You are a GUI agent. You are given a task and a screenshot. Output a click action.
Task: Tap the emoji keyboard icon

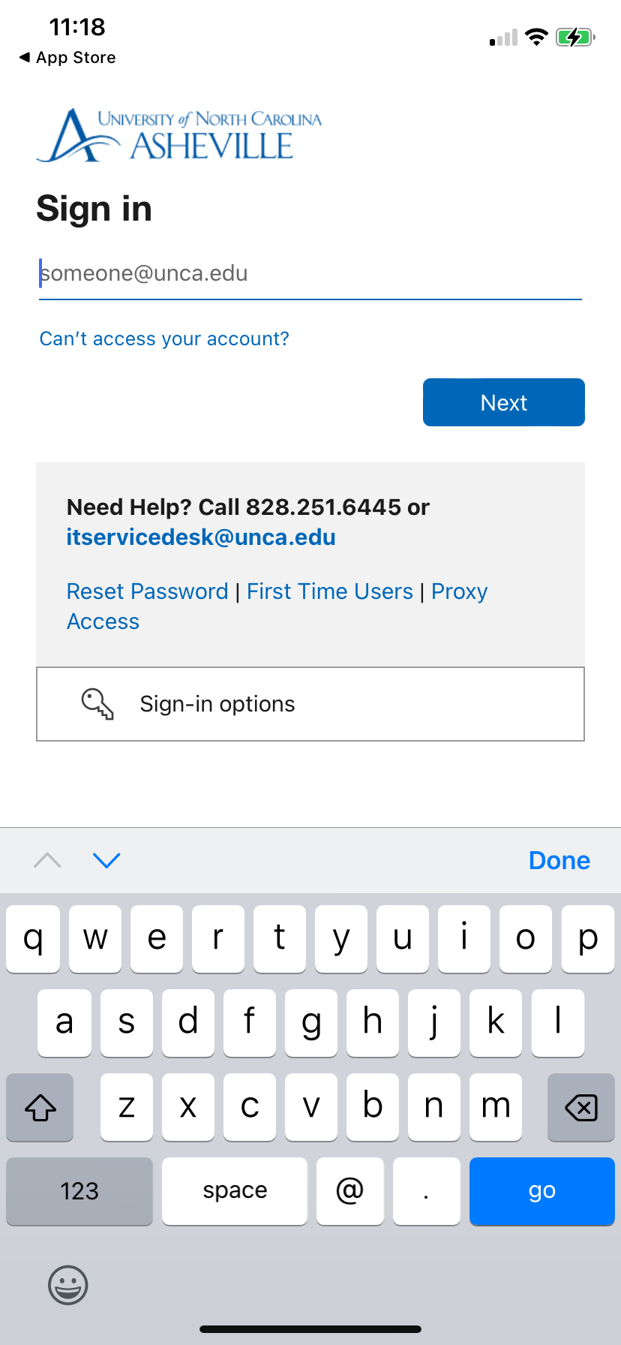point(68,1285)
